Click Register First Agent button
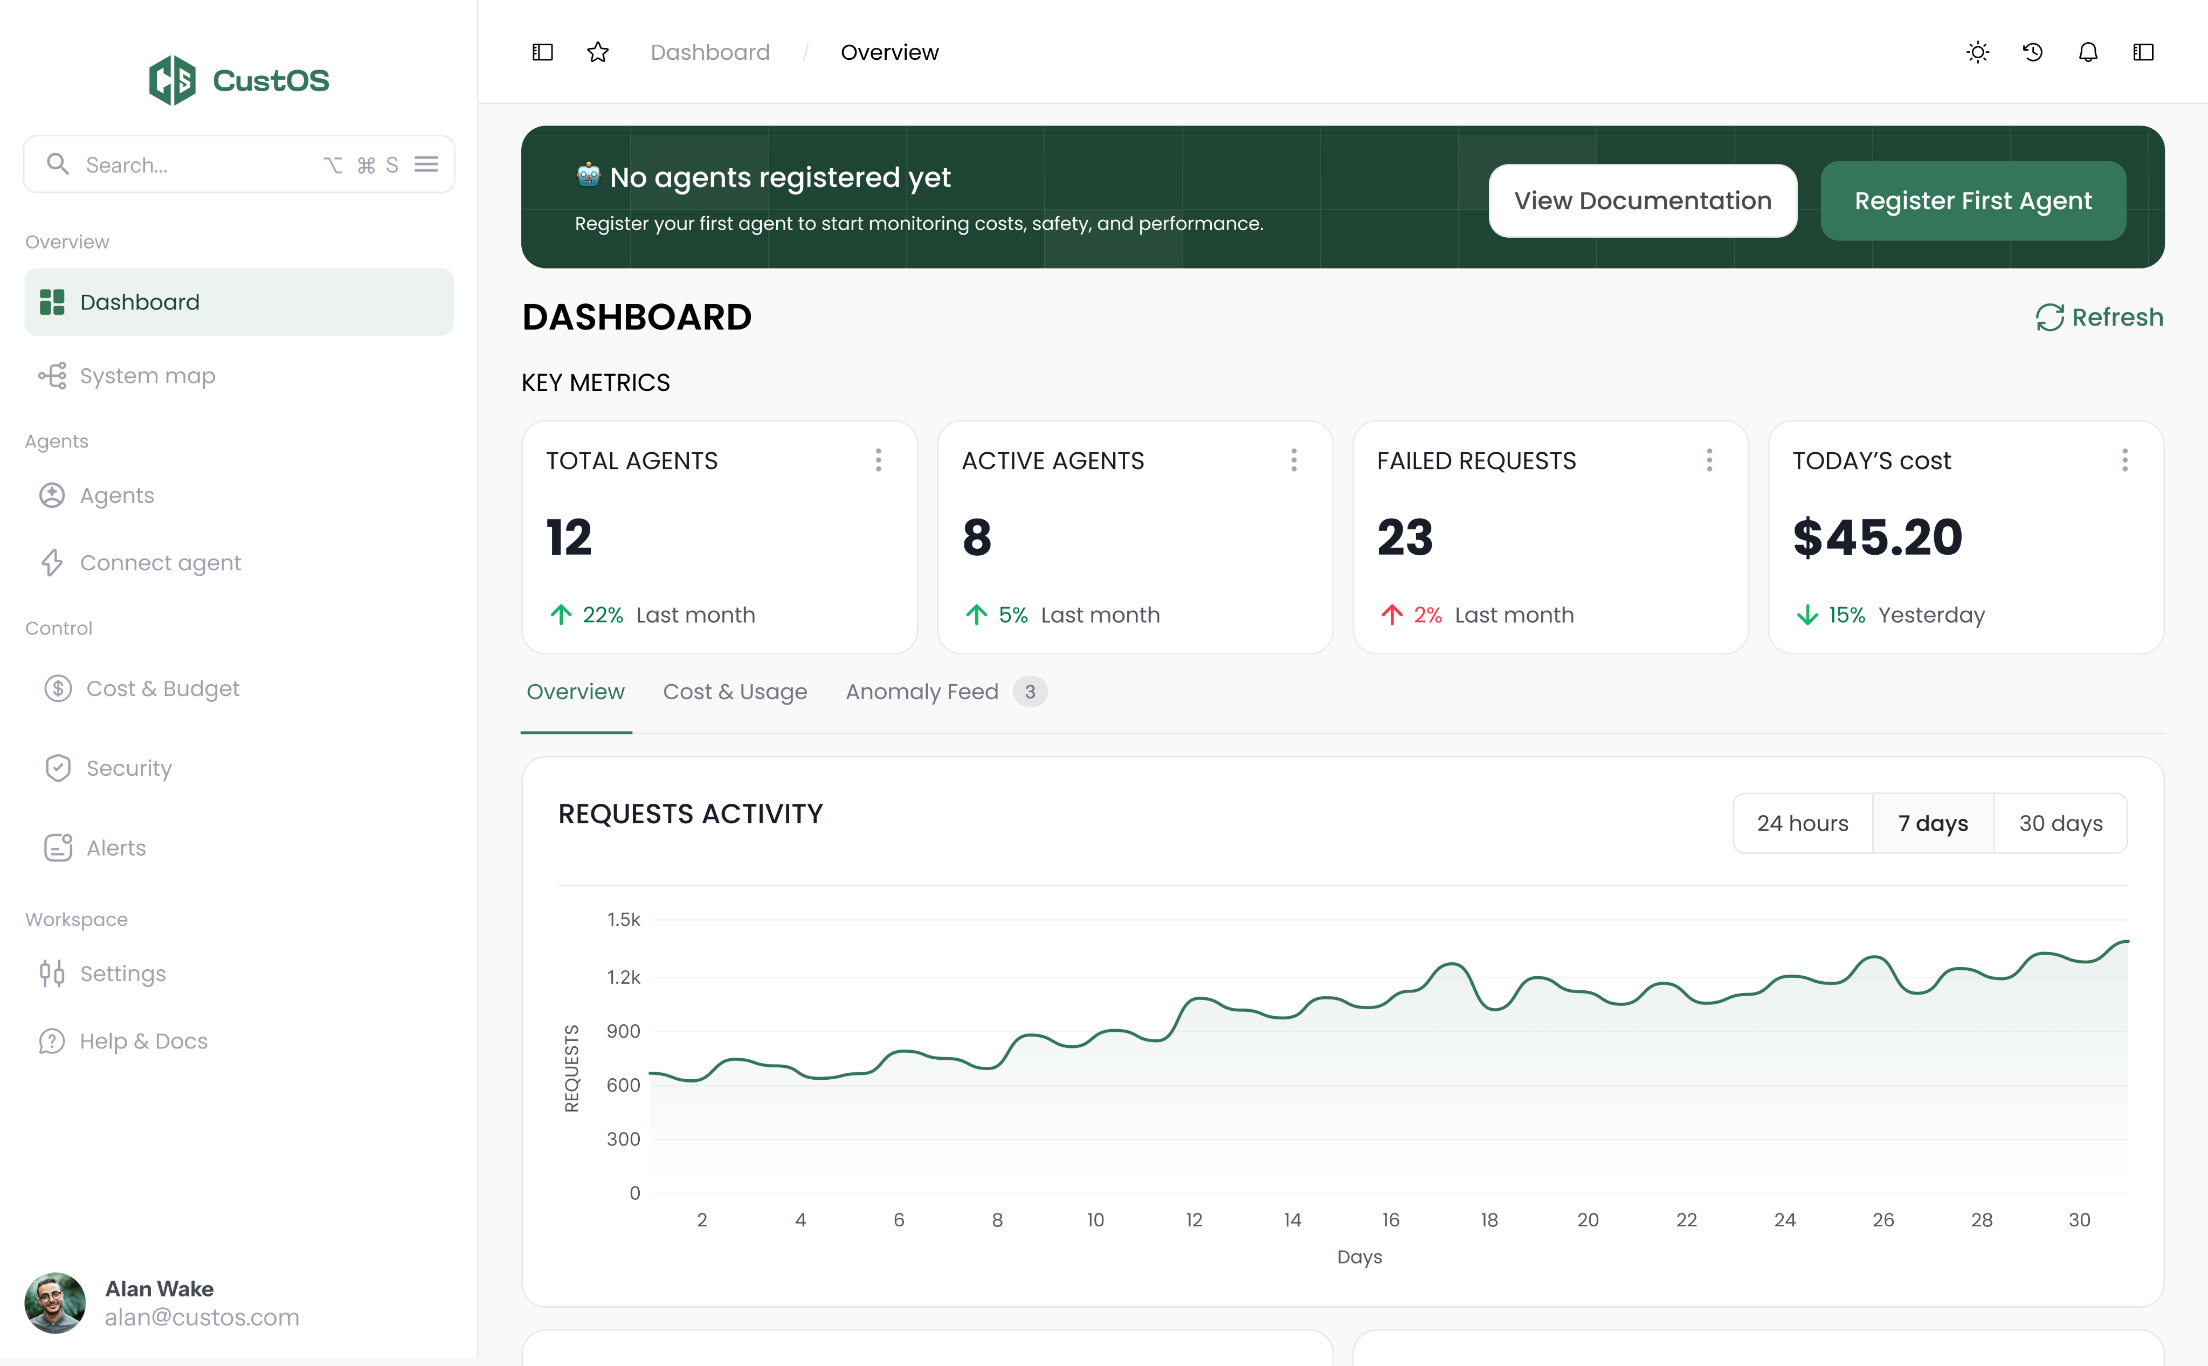 (1973, 201)
